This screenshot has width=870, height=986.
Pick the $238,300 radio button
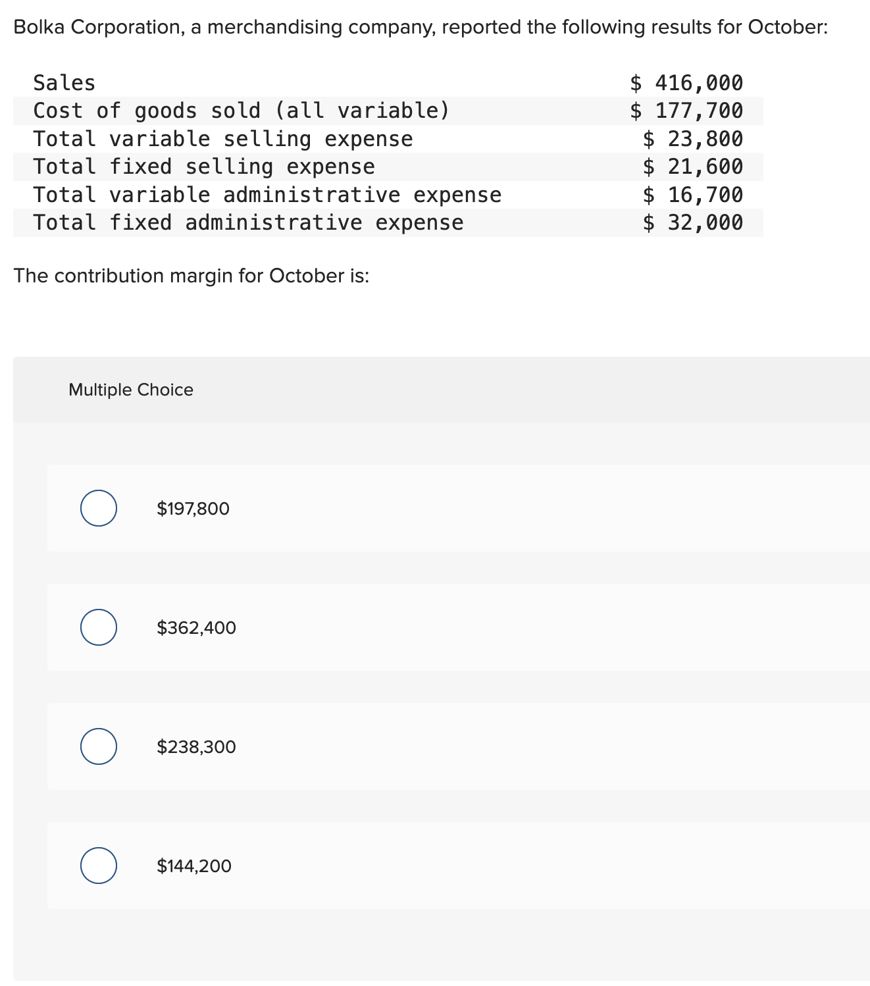[99, 746]
